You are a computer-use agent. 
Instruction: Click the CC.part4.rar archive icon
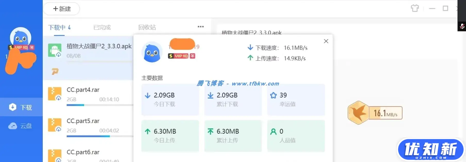tap(55, 94)
